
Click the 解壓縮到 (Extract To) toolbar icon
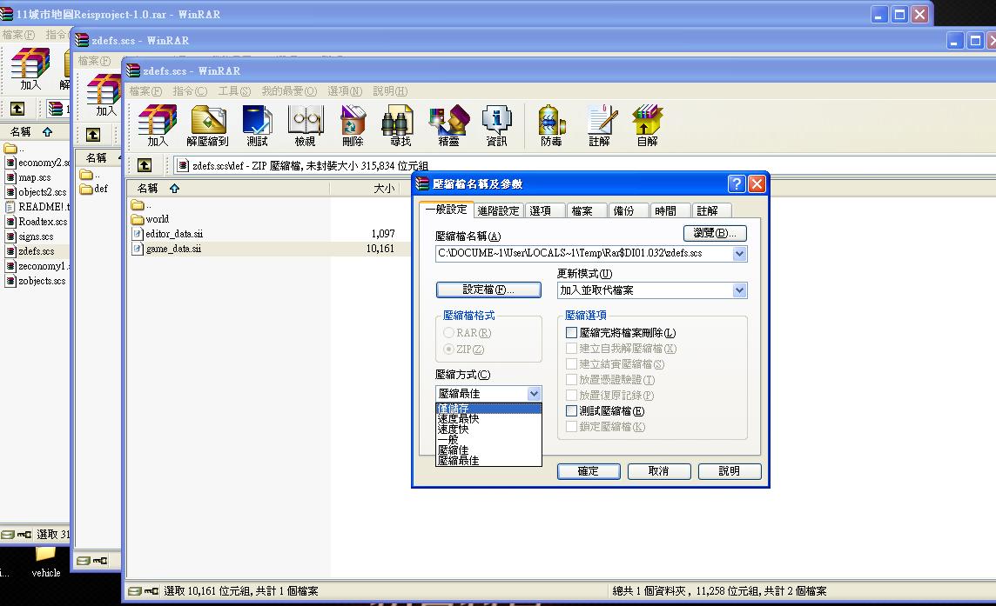pos(208,126)
